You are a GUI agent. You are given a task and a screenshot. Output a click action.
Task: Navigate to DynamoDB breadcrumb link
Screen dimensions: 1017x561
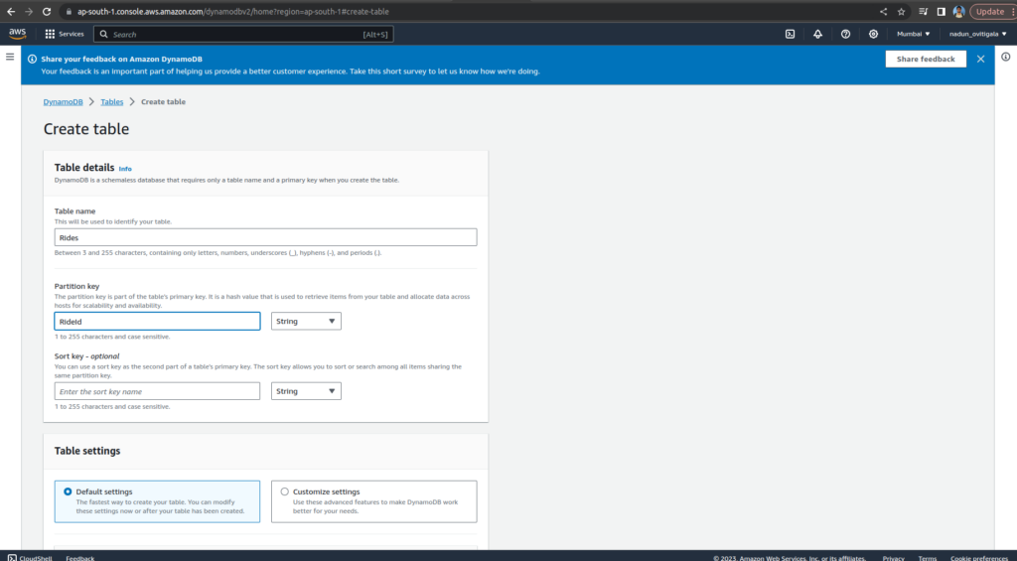(x=63, y=102)
